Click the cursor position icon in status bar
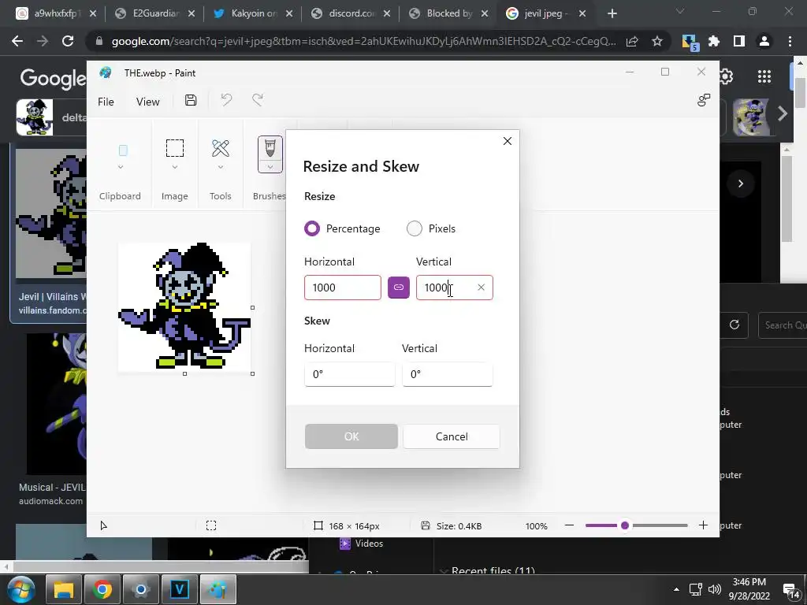807x605 pixels. point(104,525)
